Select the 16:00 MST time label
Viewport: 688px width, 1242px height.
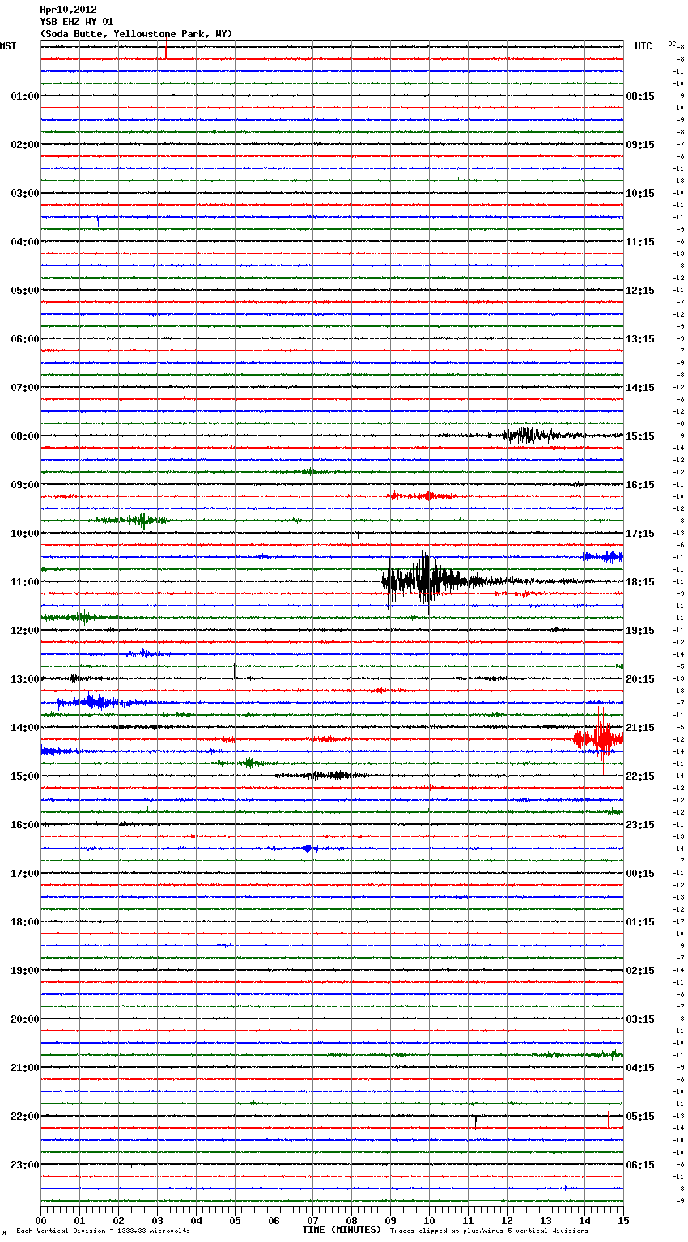pyautogui.click(x=24, y=825)
